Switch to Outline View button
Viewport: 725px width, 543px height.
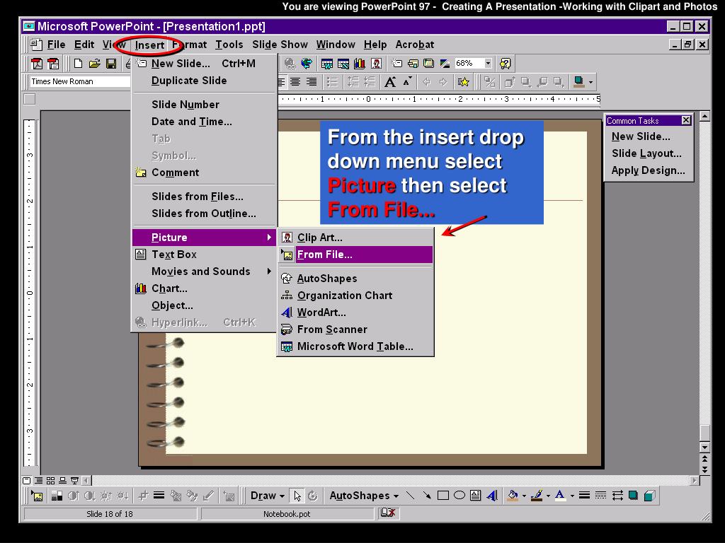(x=39, y=481)
